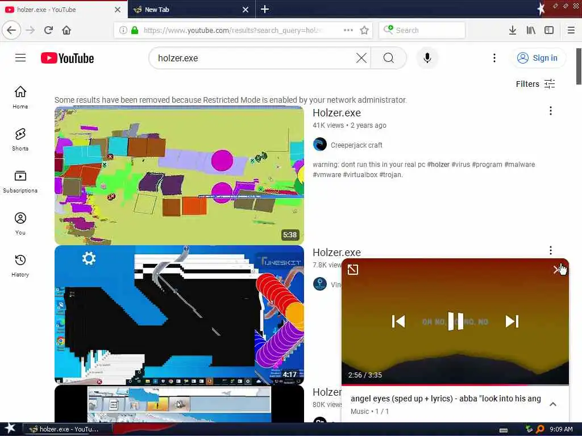Click the Sign in button
The height and width of the screenshot is (436, 582).
pyautogui.click(x=539, y=58)
